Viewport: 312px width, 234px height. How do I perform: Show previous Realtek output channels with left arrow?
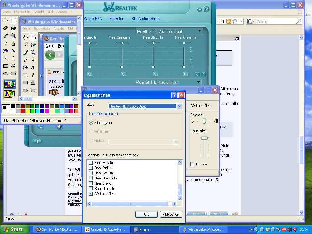(x=197, y=74)
